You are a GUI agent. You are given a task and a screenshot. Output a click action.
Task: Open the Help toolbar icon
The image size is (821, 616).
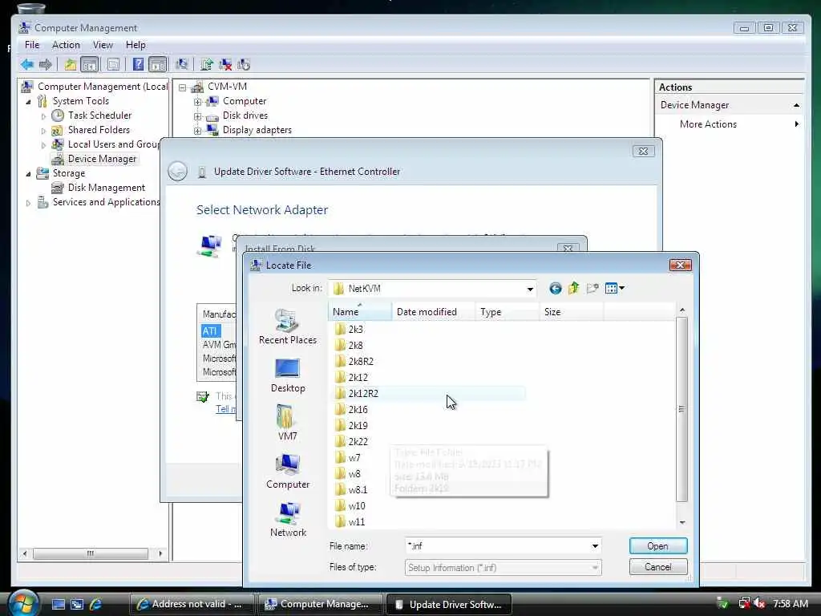138,64
